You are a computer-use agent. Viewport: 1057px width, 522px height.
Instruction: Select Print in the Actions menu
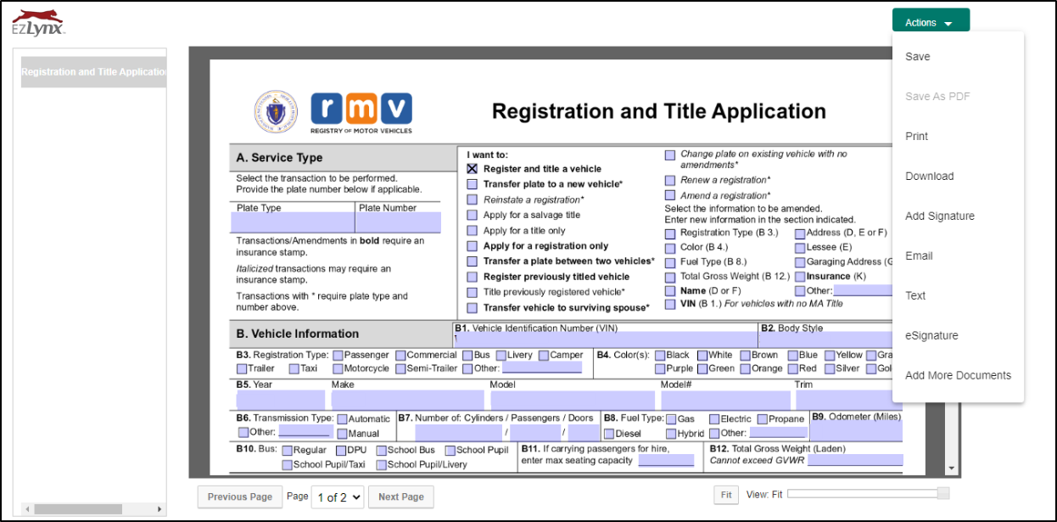pyautogui.click(x=917, y=137)
